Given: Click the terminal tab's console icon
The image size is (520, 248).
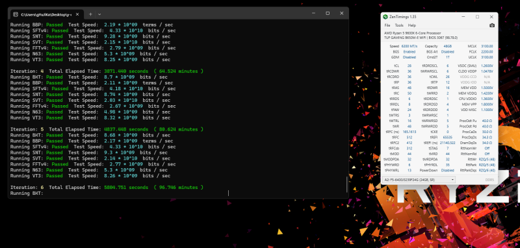Looking at the screenshot, I should click(x=16, y=14).
